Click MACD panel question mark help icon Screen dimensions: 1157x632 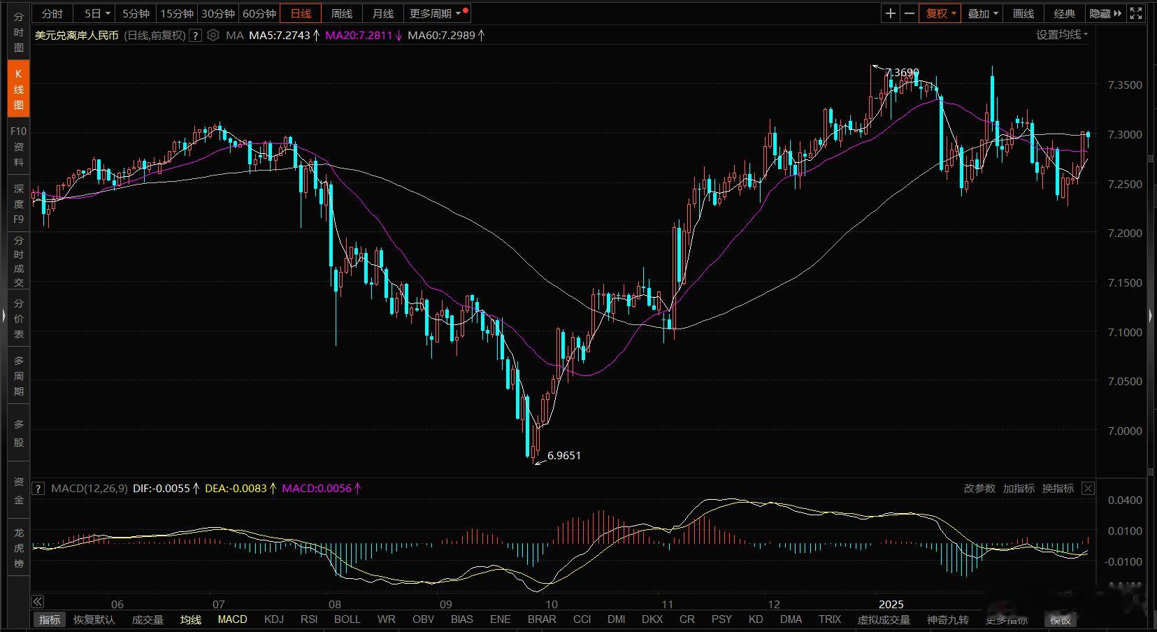pyautogui.click(x=38, y=489)
